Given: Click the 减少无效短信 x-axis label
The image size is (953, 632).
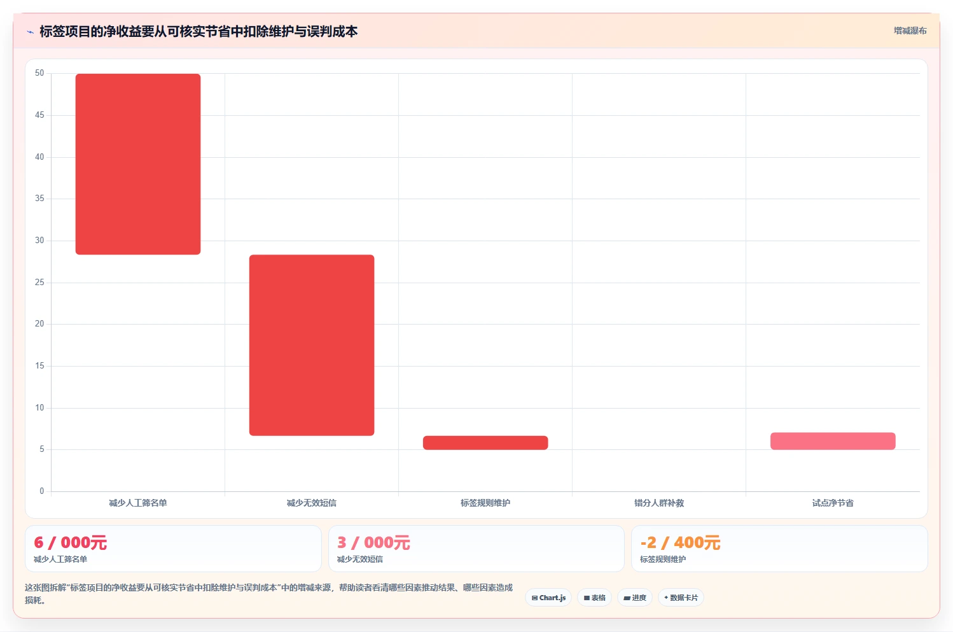Looking at the screenshot, I should tap(312, 503).
